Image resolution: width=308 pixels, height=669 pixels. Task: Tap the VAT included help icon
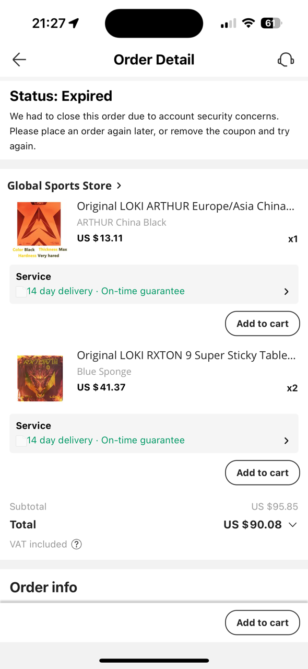76,544
